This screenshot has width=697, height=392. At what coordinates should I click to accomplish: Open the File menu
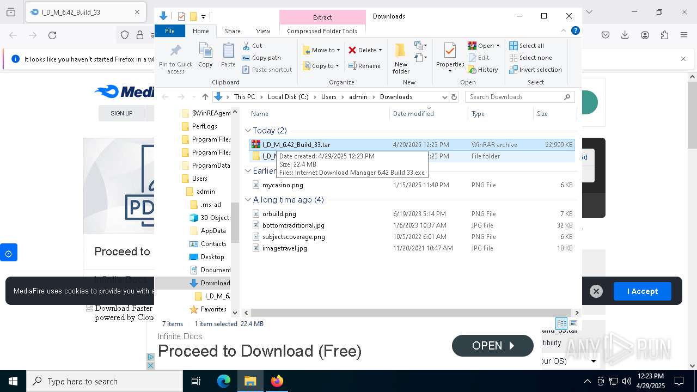tap(170, 31)
